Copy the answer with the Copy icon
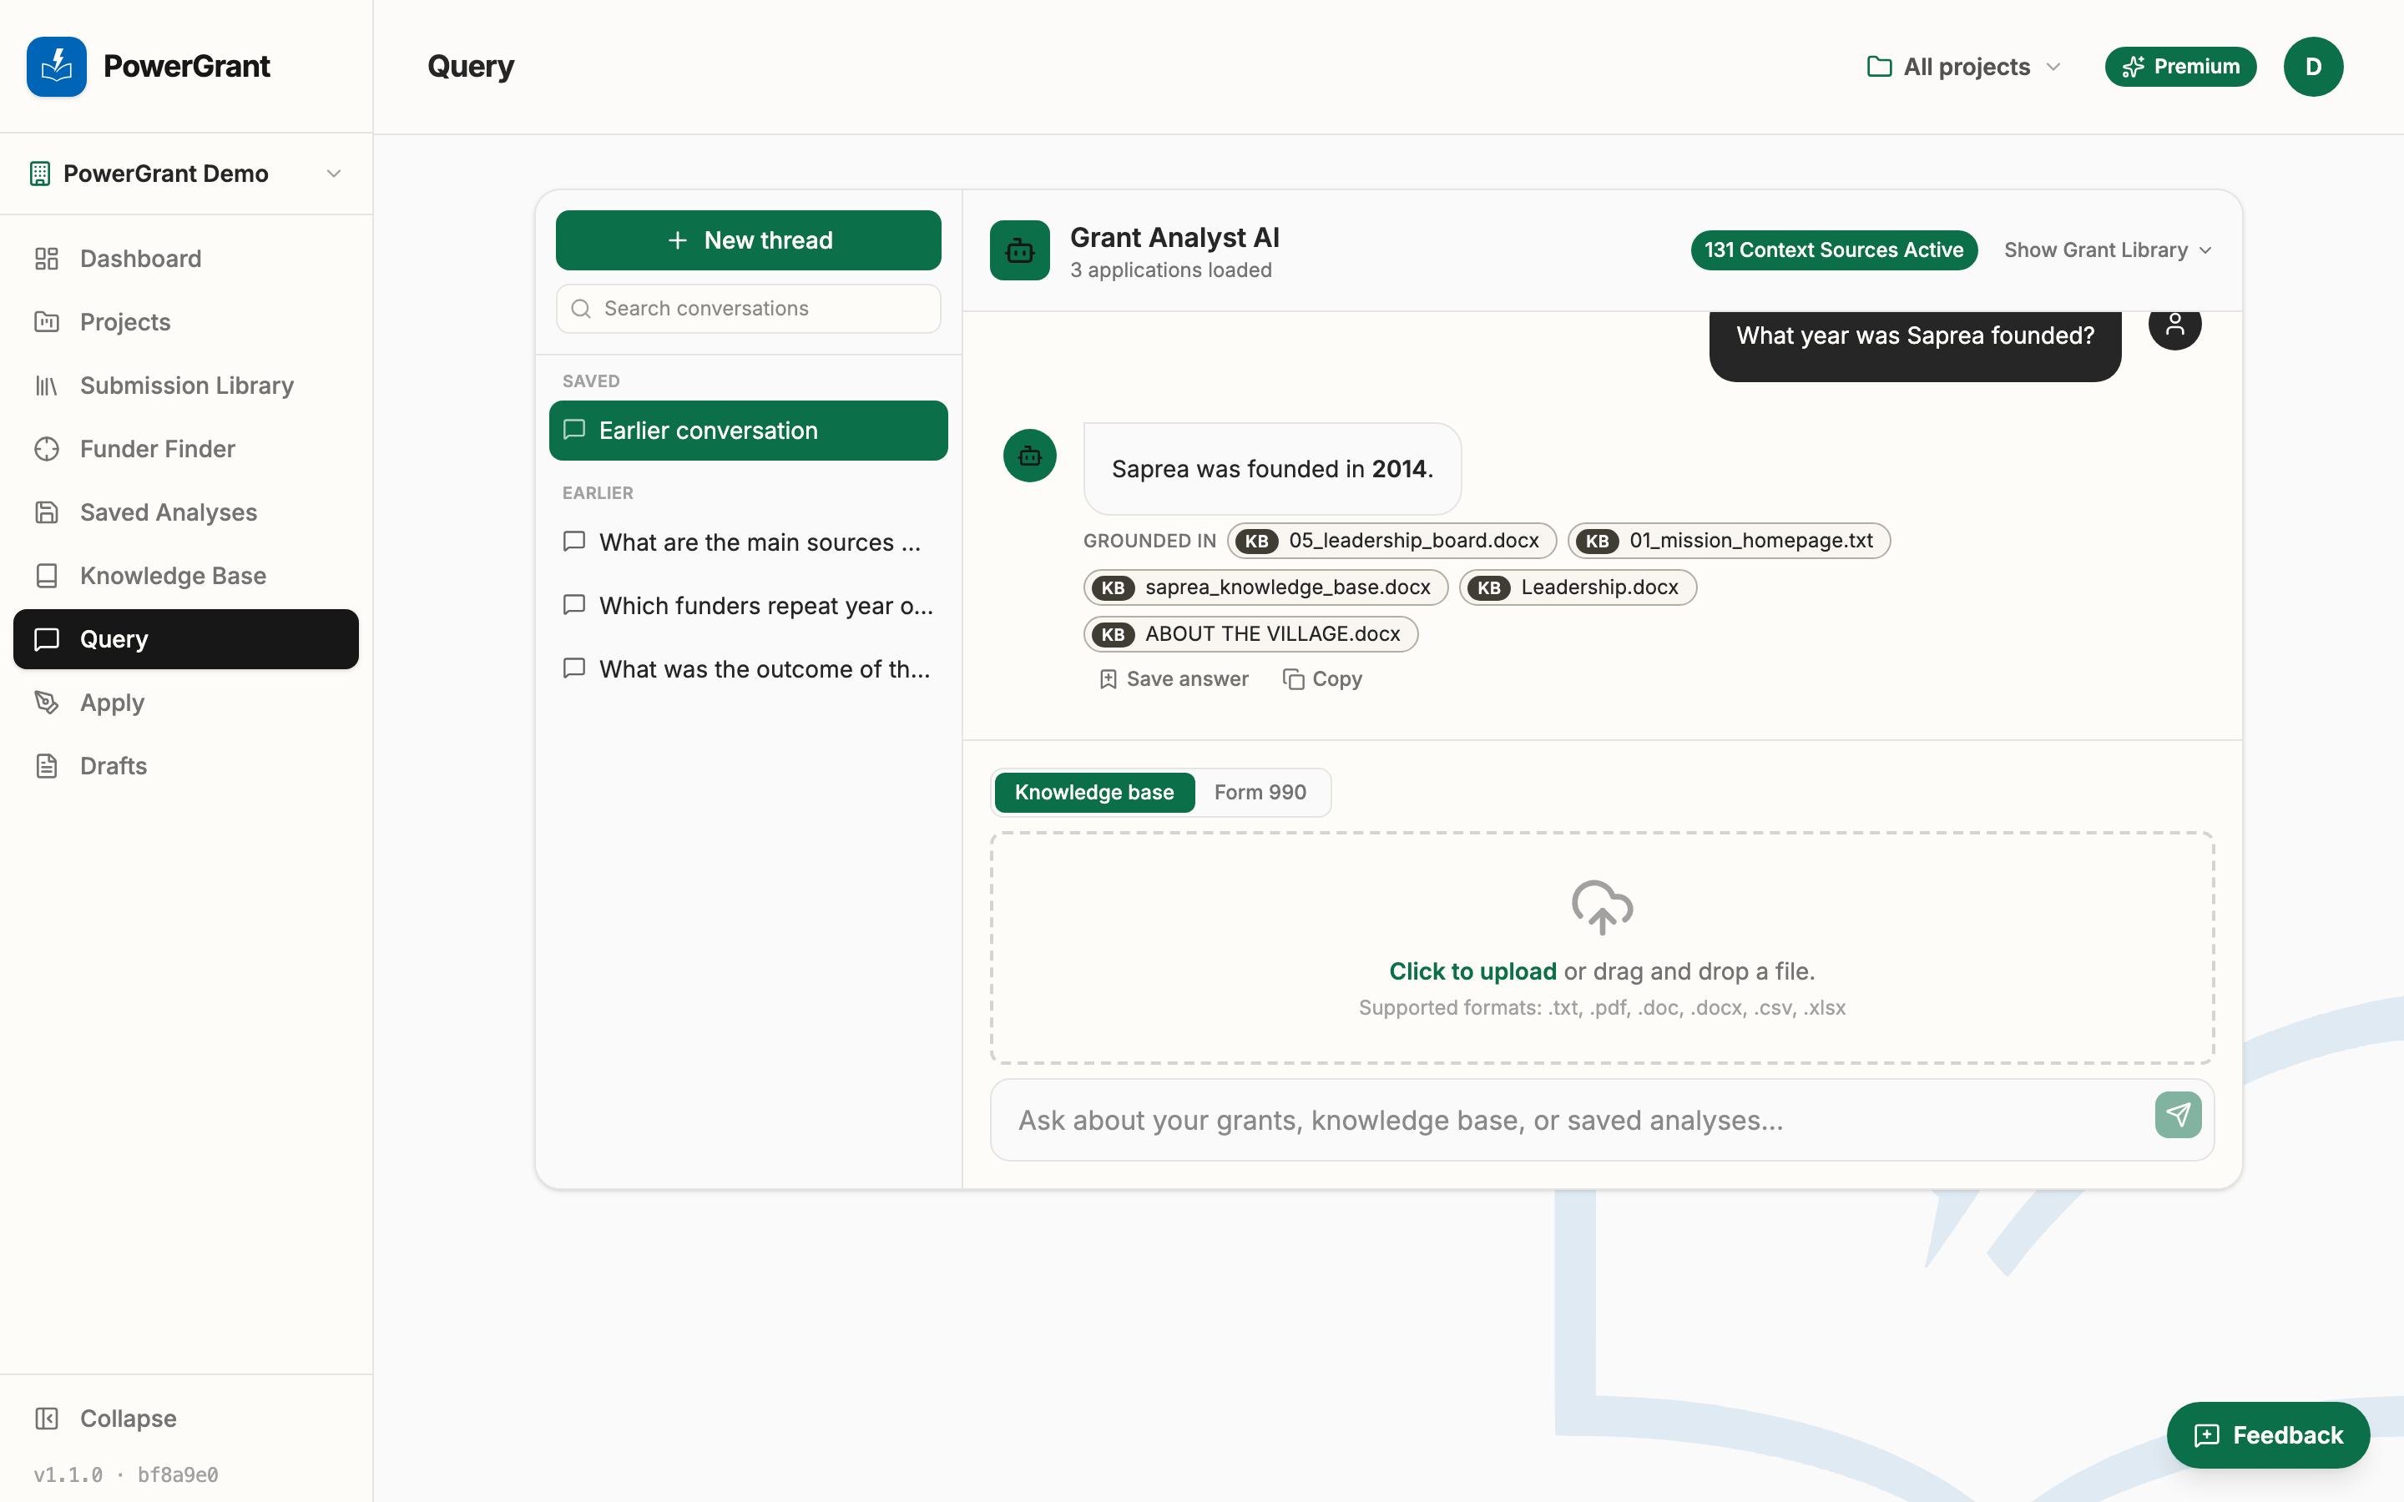The image size is (2404, 1502). pyautogui.click(x=1293, y=679)
